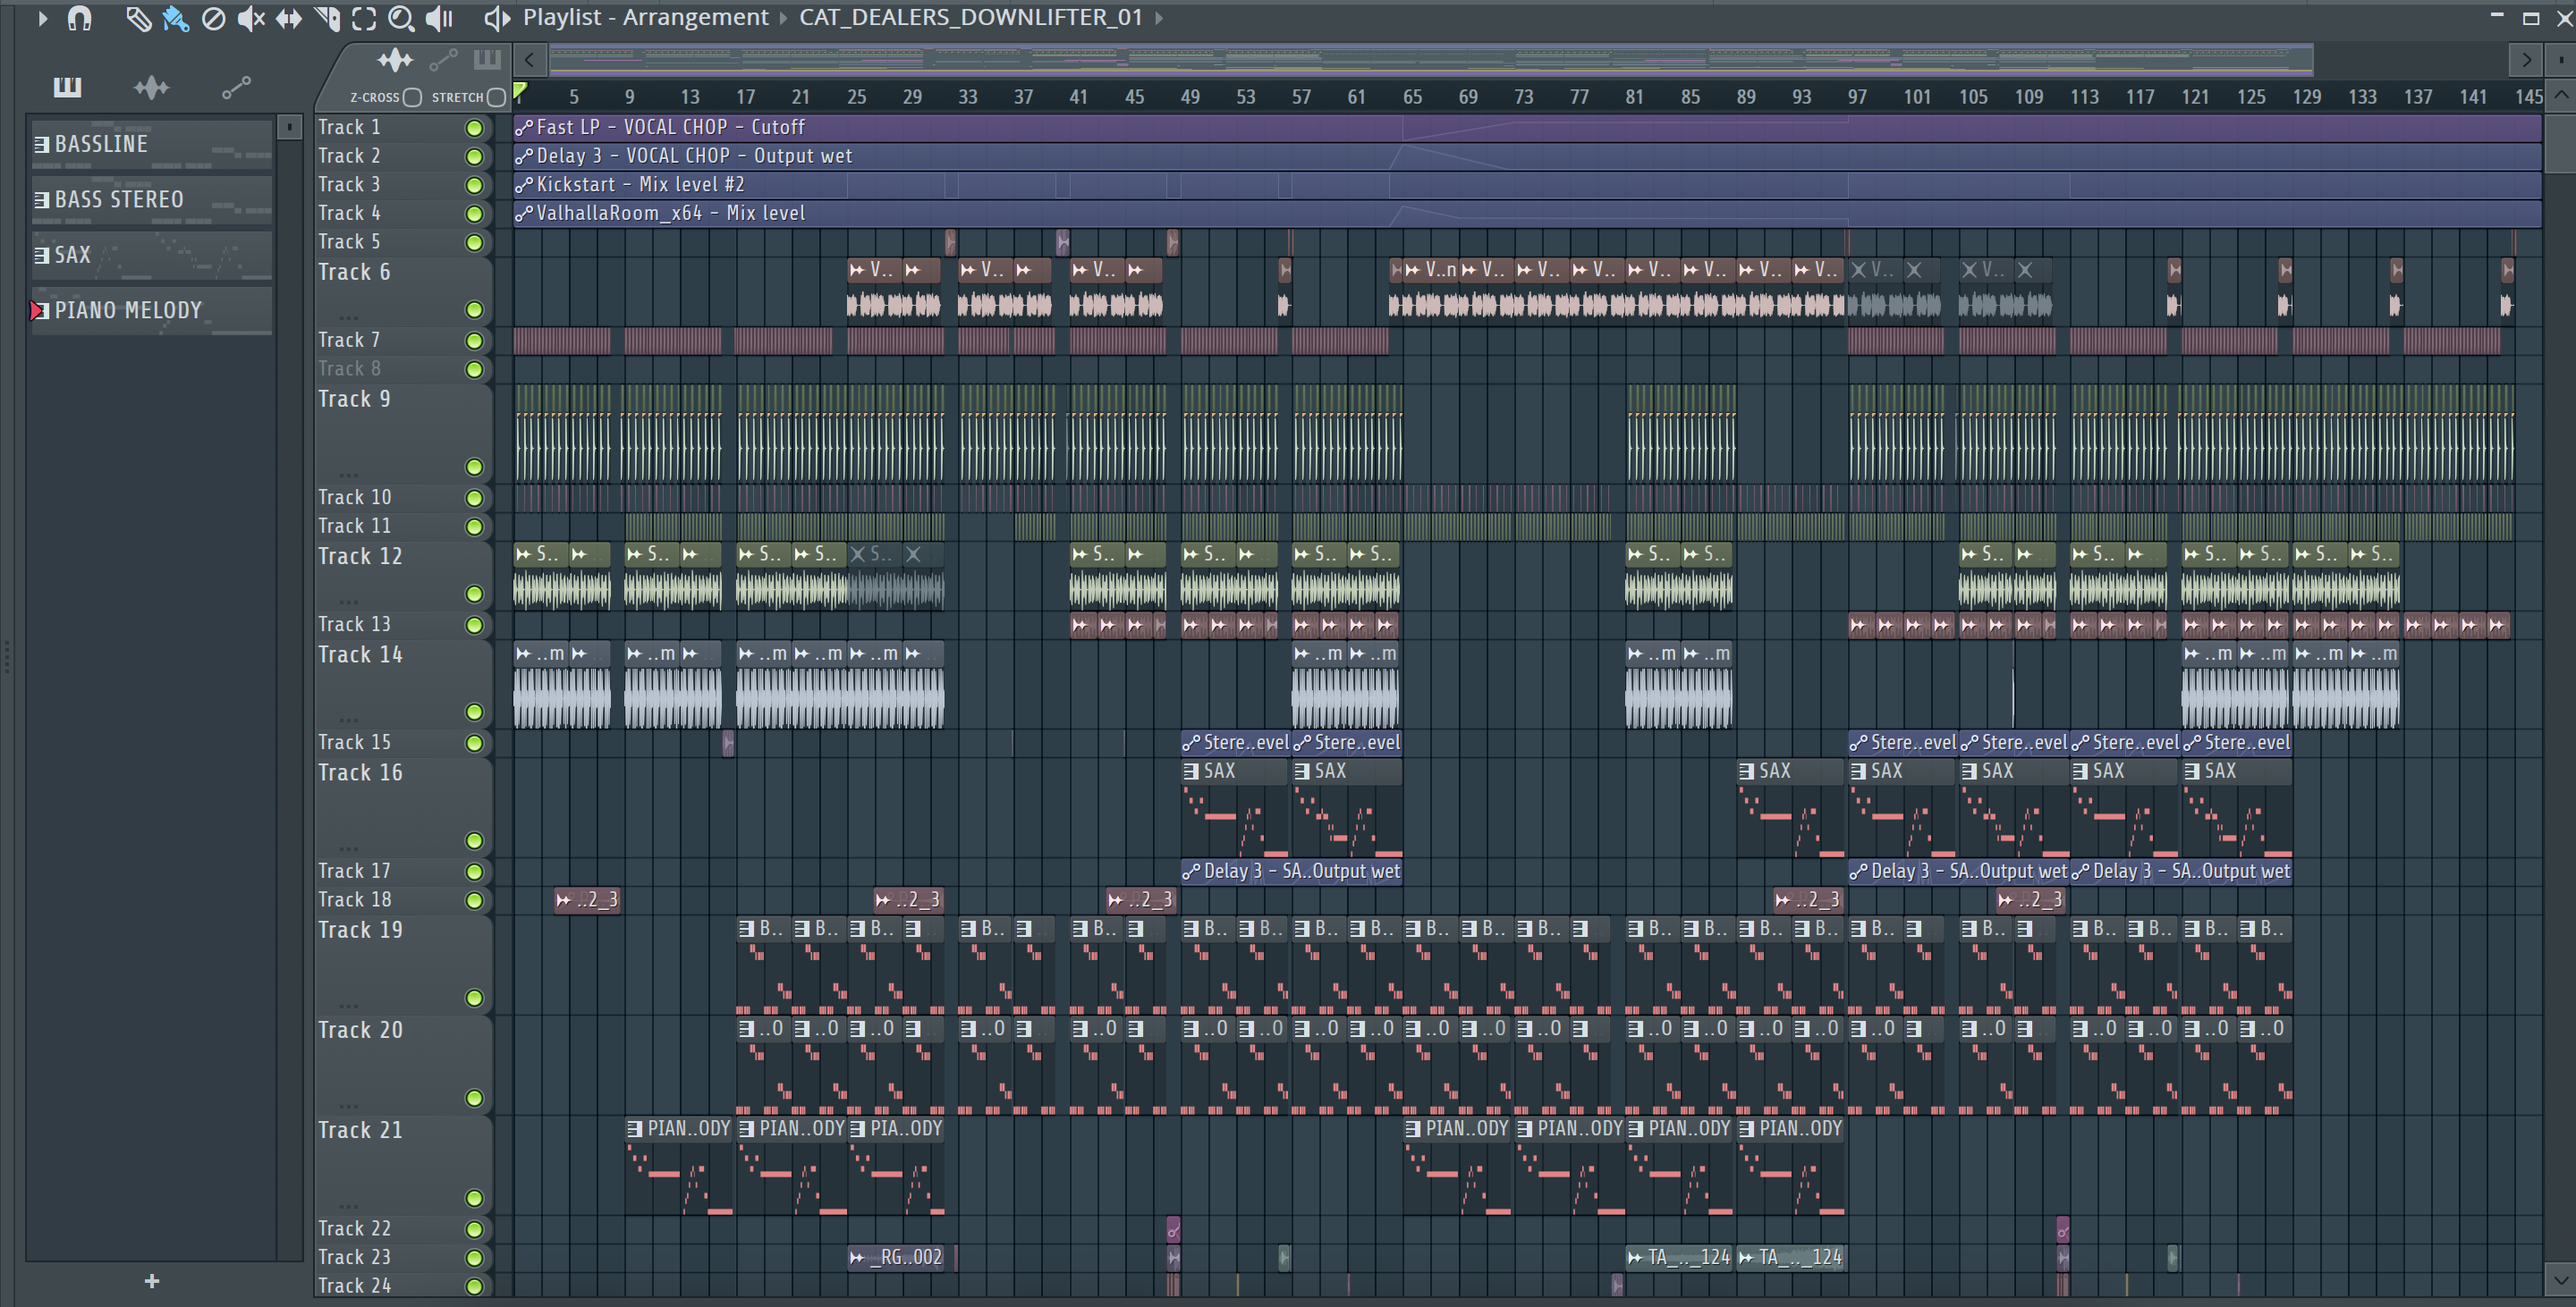This screenshot has height=1307, width=2576.
Task: Click bar 65 on the timeline ruler
Action: click(1411, 97)
